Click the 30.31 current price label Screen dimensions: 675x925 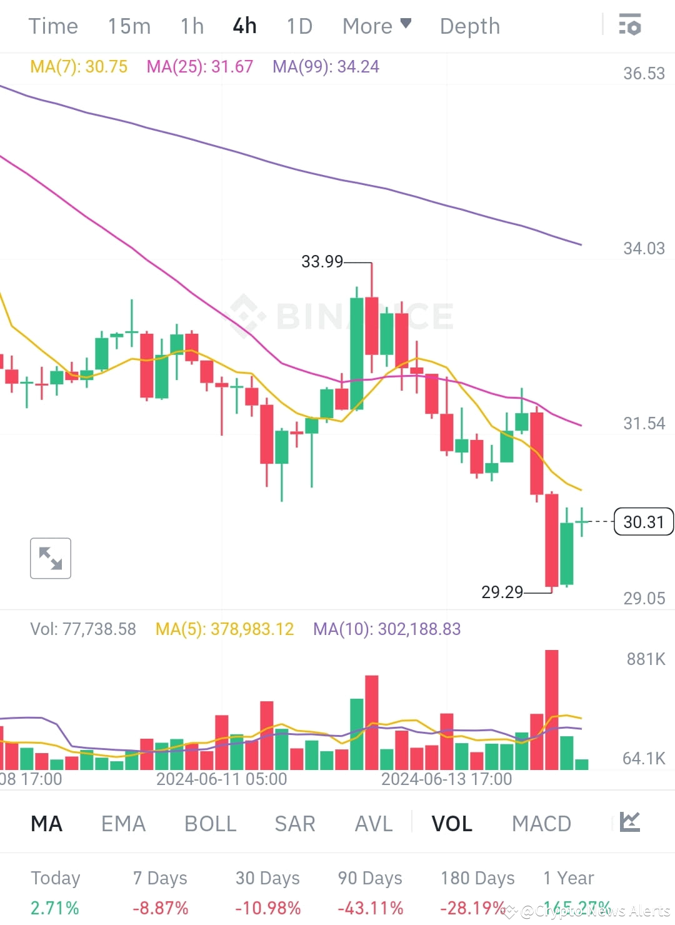(643, 522)
